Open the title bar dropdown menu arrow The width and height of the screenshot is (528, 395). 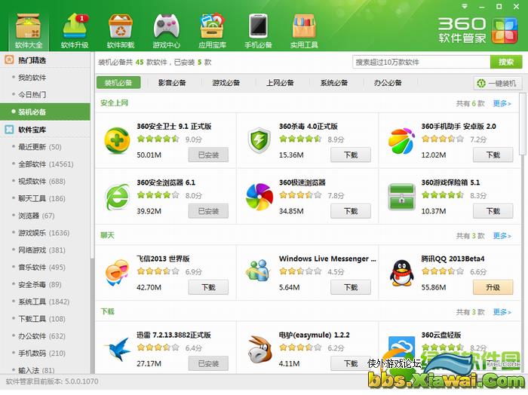[465, 6]
